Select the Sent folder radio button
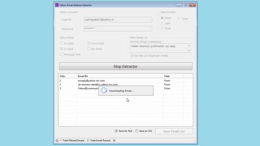Viewport: 260px width, 146px height. pyautogui.click(x=162, y=24)
